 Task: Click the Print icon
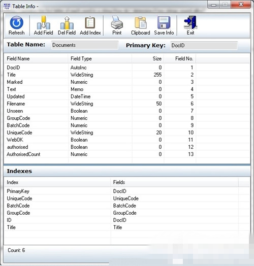(117, 22)
